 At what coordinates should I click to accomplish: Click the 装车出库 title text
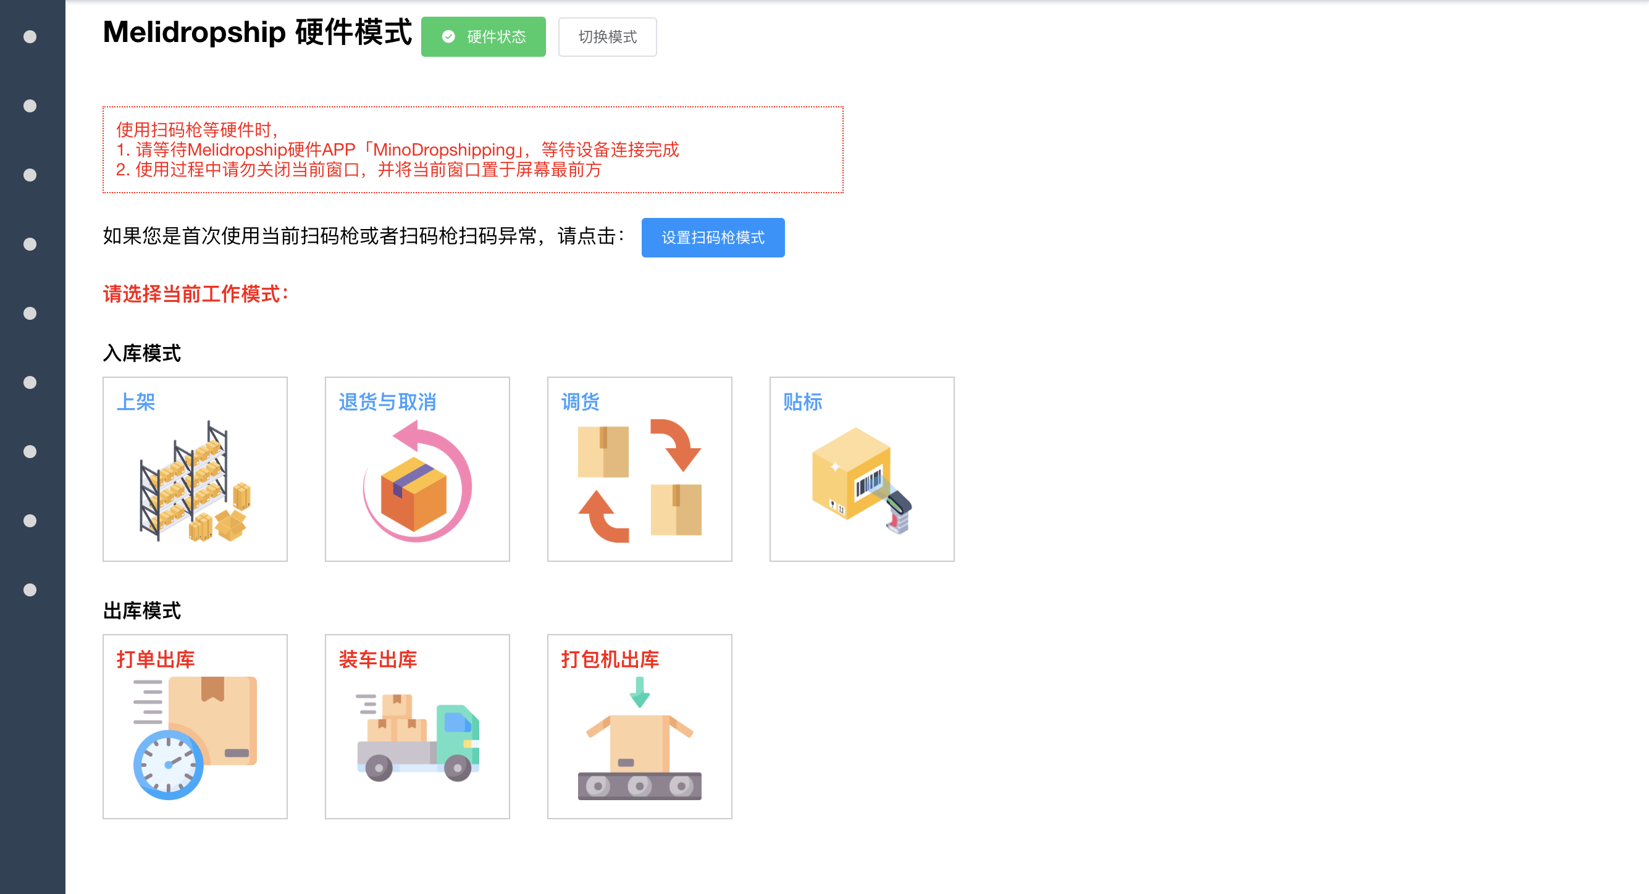378,659
